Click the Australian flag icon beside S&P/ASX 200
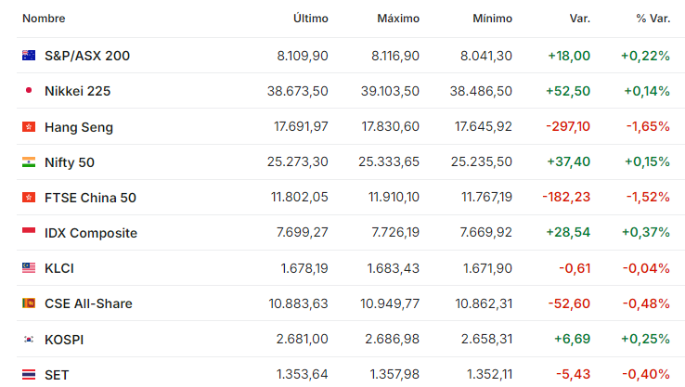 tap(29, 56)
